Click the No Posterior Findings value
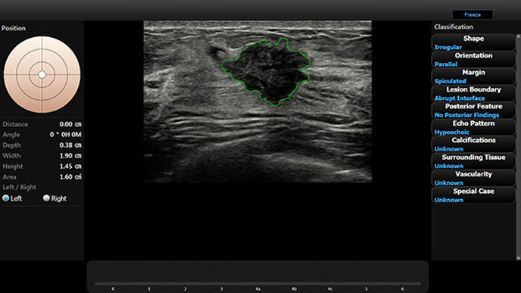 pos(466,115)
